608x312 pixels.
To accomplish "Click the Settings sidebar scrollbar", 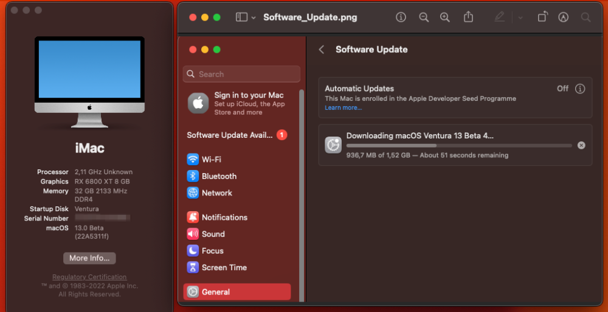I will [x=302, y=195].
